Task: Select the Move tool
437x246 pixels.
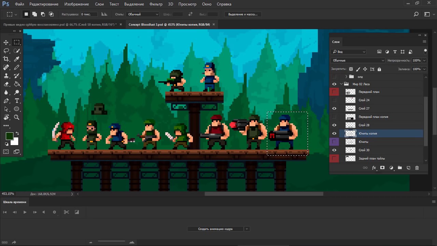Action: pyautogui.click(x=6, y=42)
